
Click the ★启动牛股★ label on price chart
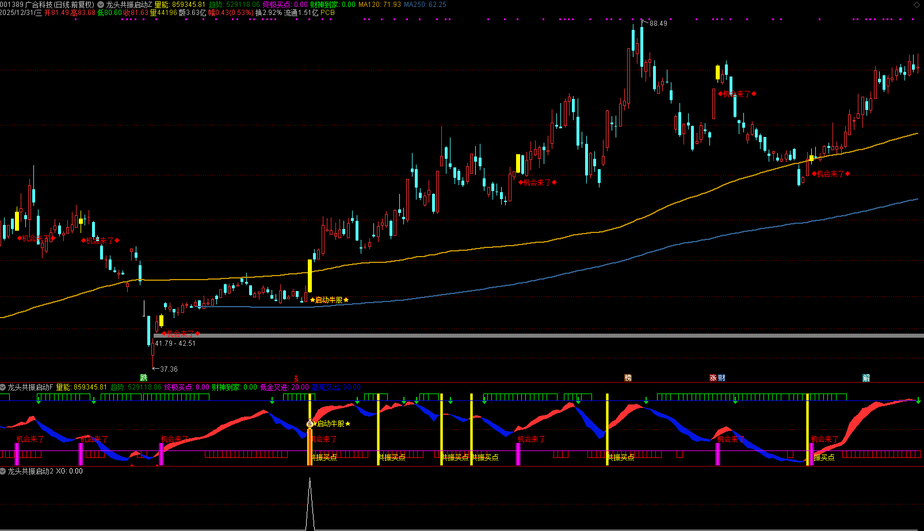click(329, 300)
